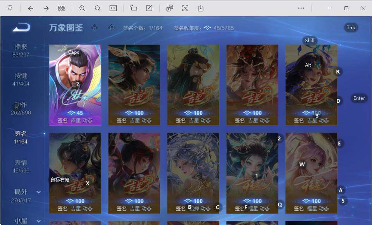
Task: Go to the next image
Action: [46, 8]
